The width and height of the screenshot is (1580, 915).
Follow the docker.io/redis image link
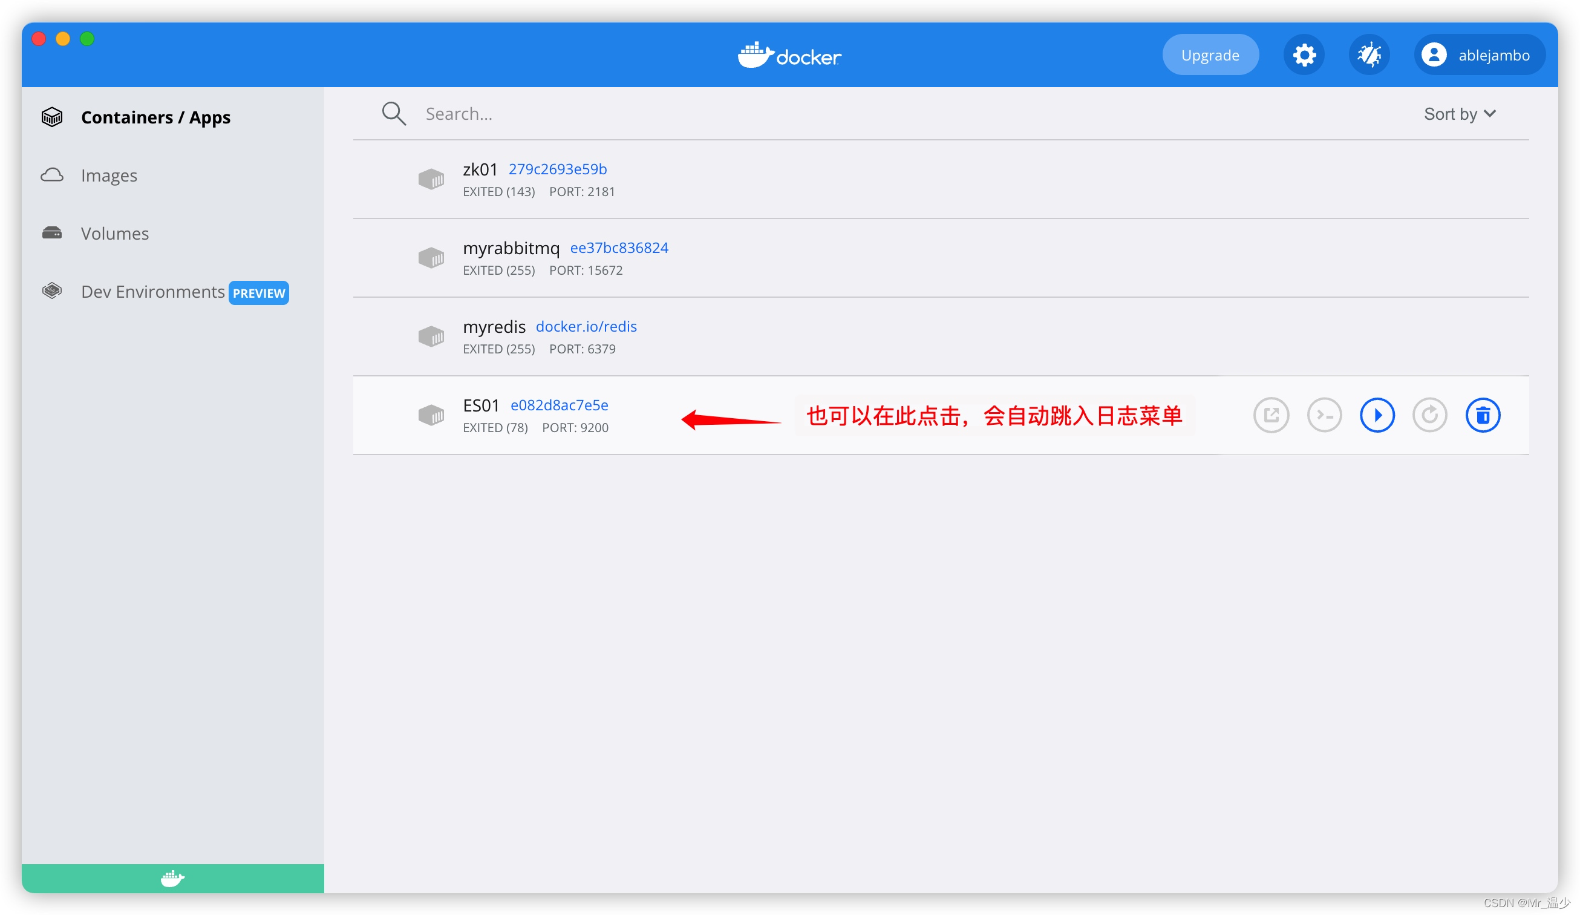point(586,326)
